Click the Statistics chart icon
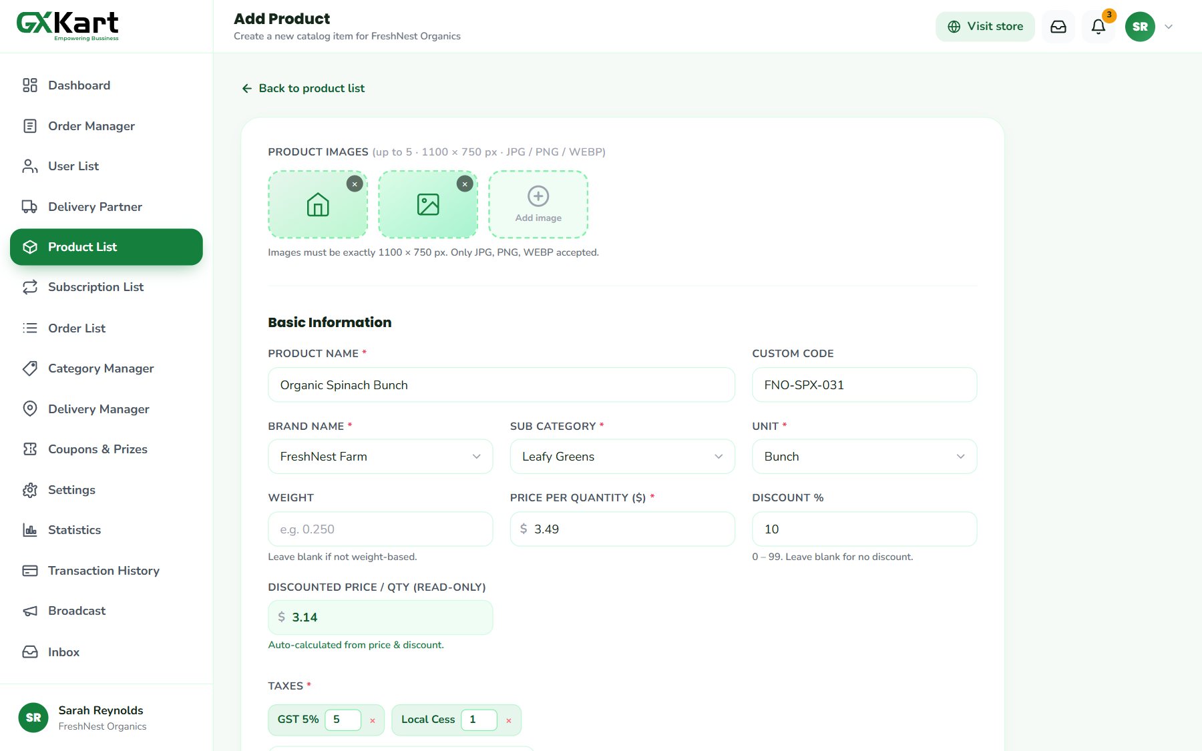This screenshot has width=1202, height=751. pos(30,530)
